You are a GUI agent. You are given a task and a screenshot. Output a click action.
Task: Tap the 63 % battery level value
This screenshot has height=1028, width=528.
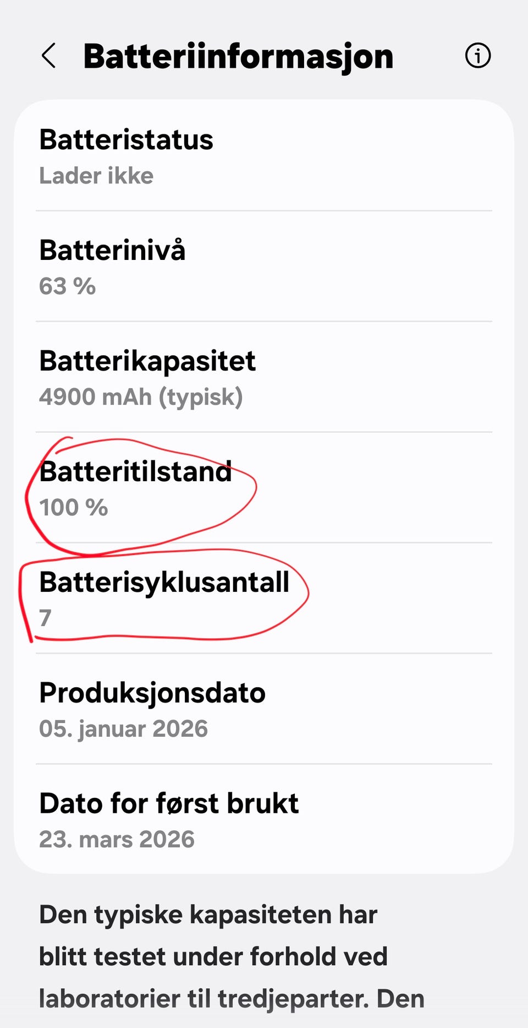coord(67,286)
